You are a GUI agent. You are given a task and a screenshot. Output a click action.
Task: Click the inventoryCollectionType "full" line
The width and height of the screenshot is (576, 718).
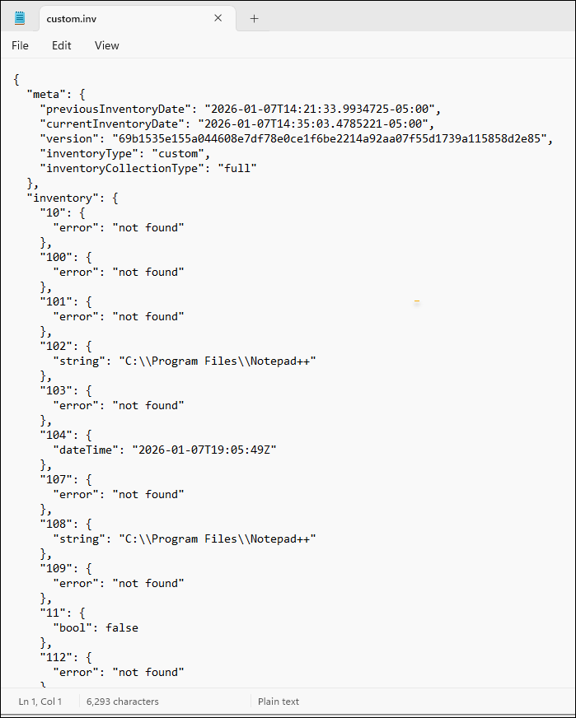pyautogui.click(x=148, y=168)
